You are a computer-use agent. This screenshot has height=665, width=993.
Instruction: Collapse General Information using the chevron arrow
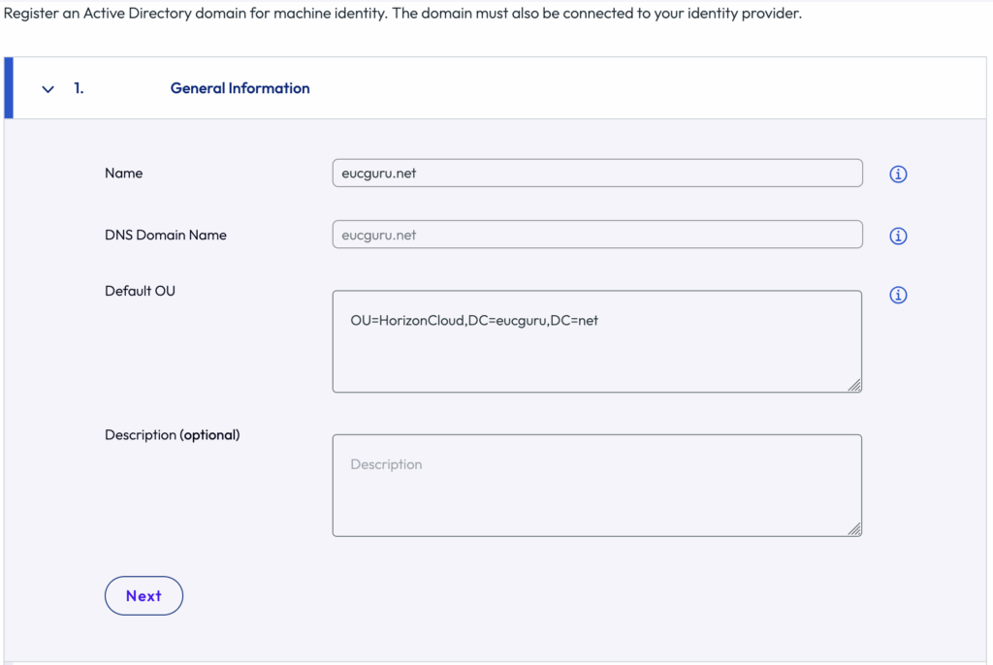pyautogui.click(x=48, y=89)
